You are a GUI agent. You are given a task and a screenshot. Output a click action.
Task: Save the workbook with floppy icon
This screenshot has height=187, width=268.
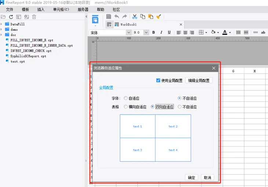click(109, 16)
